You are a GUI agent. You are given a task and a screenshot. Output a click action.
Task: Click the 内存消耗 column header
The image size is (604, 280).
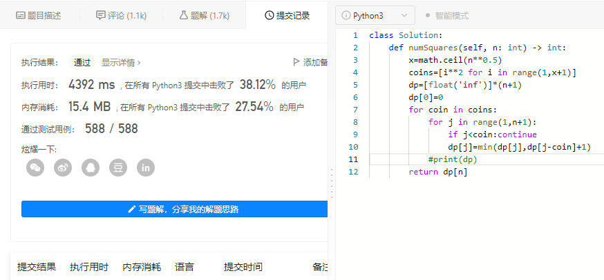tap(142, 267)
